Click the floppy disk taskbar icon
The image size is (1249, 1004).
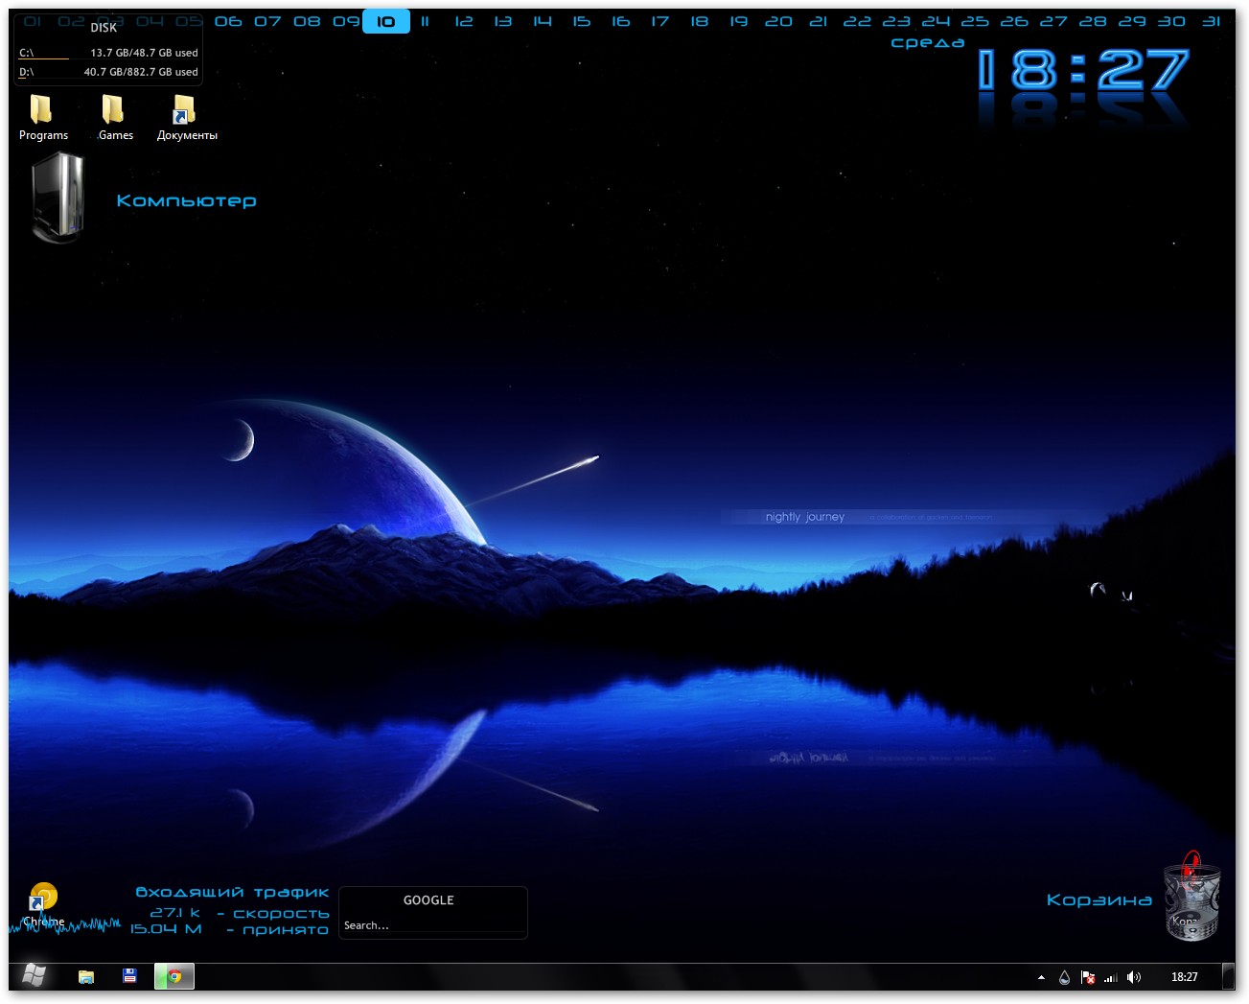129,976
